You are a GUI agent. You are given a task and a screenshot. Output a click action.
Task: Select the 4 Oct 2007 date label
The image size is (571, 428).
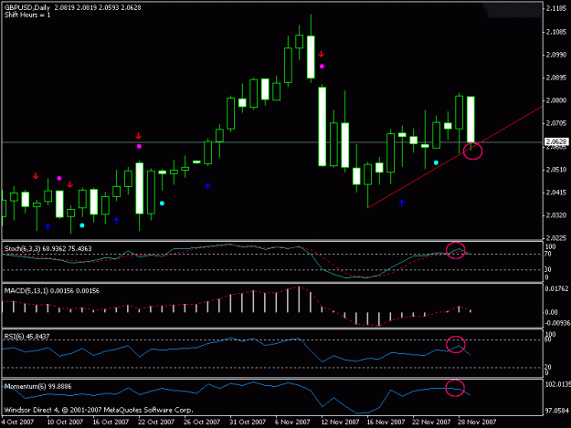click(x=17, y=422)
